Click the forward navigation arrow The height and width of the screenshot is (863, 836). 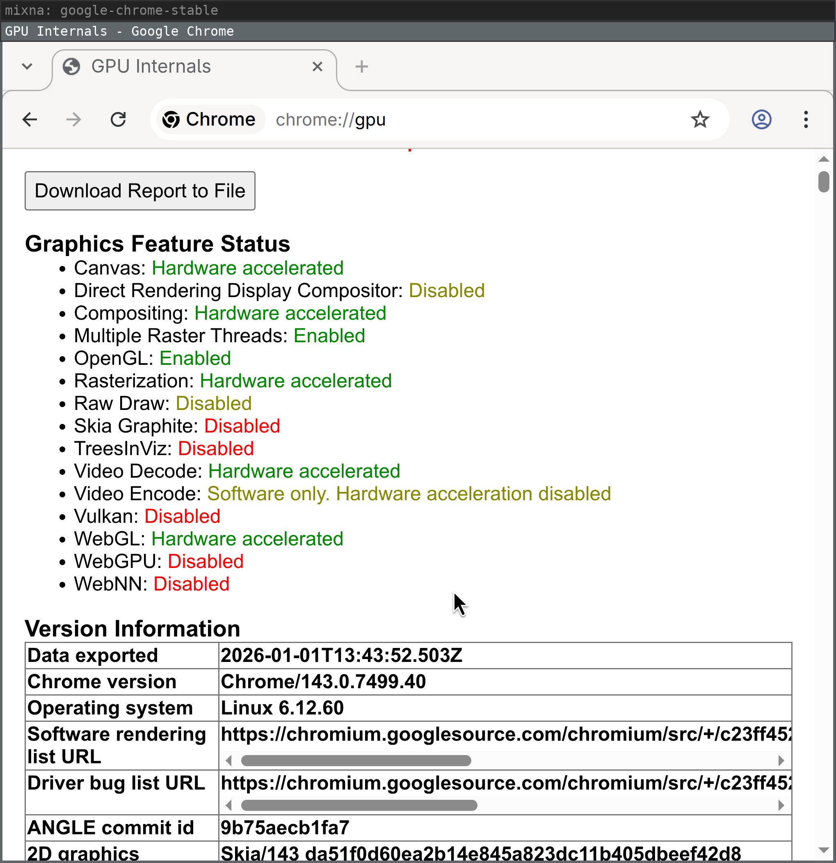click(x=73, y=119)
